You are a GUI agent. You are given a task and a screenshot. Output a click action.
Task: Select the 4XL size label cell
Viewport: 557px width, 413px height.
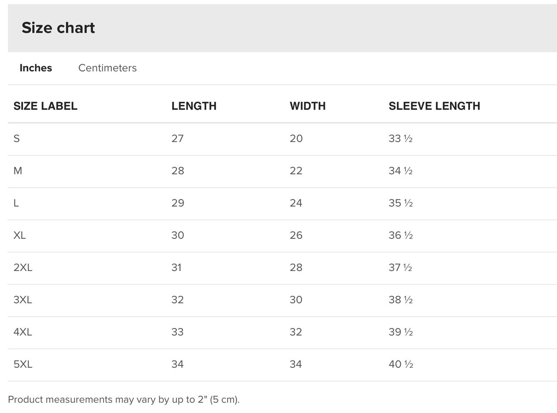tap(23, 332)
